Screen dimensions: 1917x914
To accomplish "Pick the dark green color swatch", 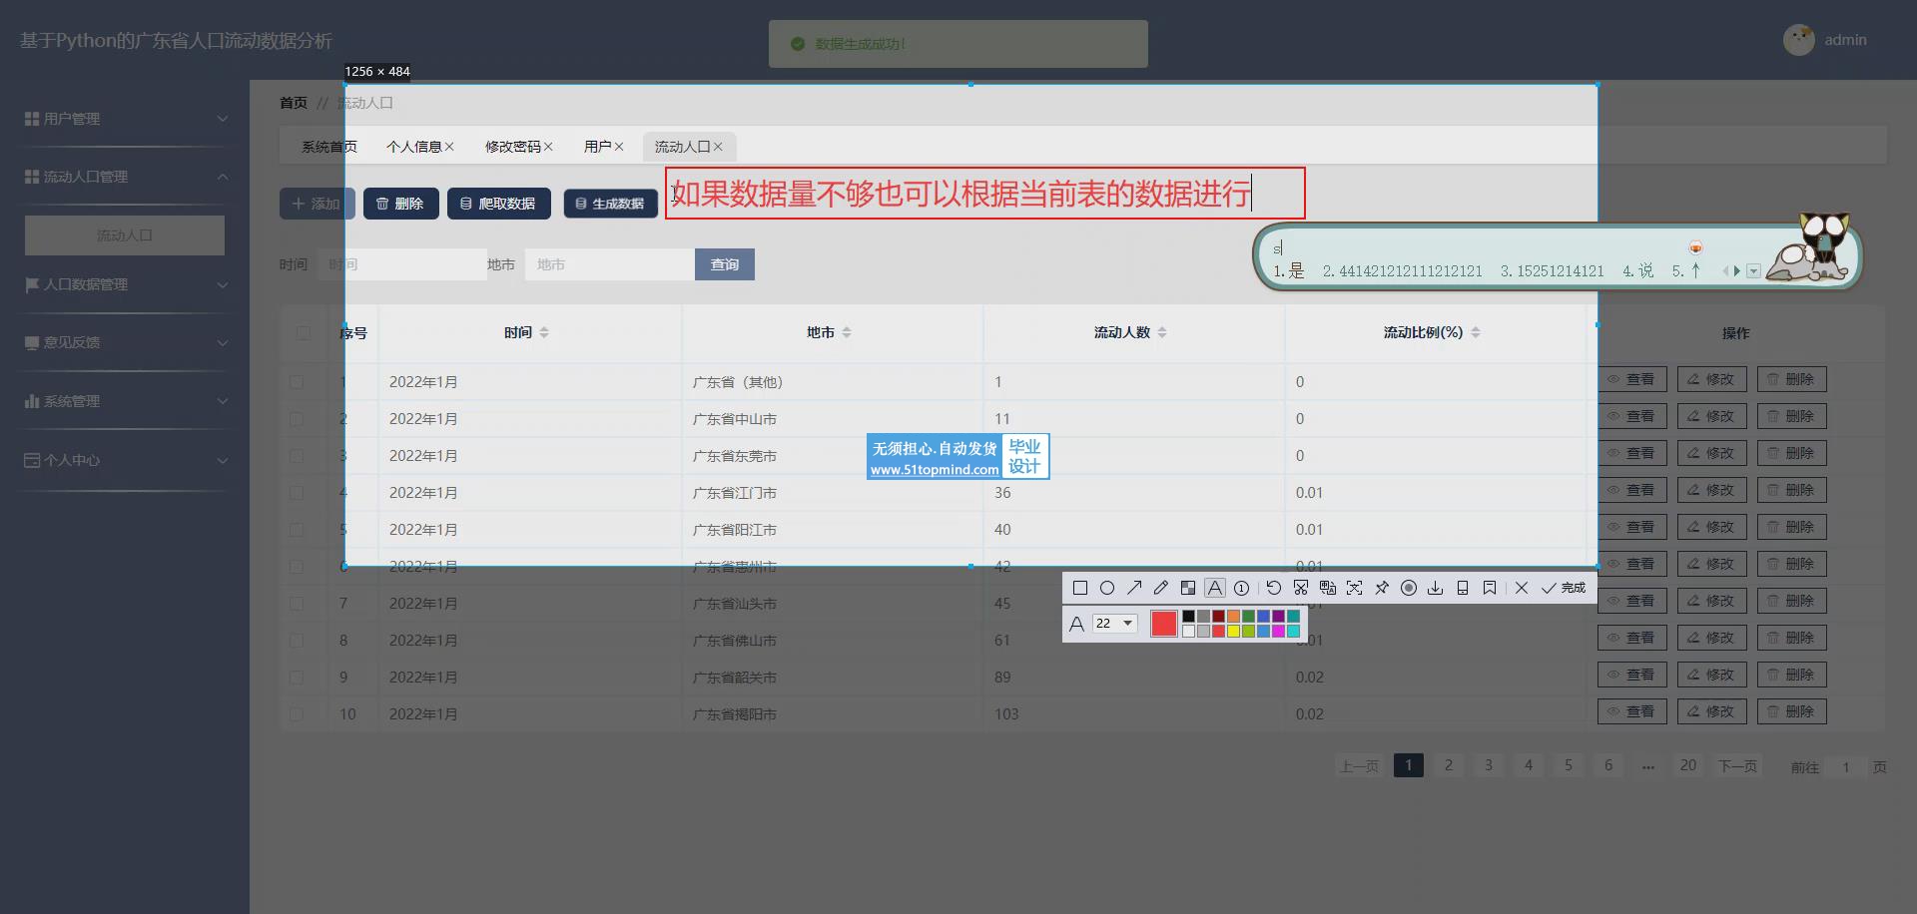I will [x=1248, y=616].
